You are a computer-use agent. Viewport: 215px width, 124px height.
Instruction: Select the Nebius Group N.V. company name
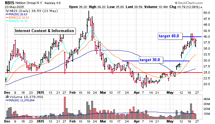[29, 3]
